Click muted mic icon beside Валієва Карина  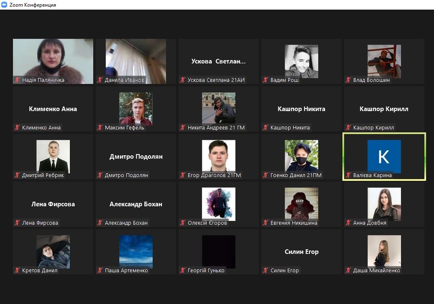point(348,175)
